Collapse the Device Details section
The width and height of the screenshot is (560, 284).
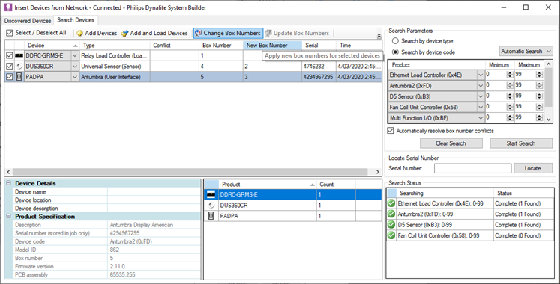coord(8,183)
